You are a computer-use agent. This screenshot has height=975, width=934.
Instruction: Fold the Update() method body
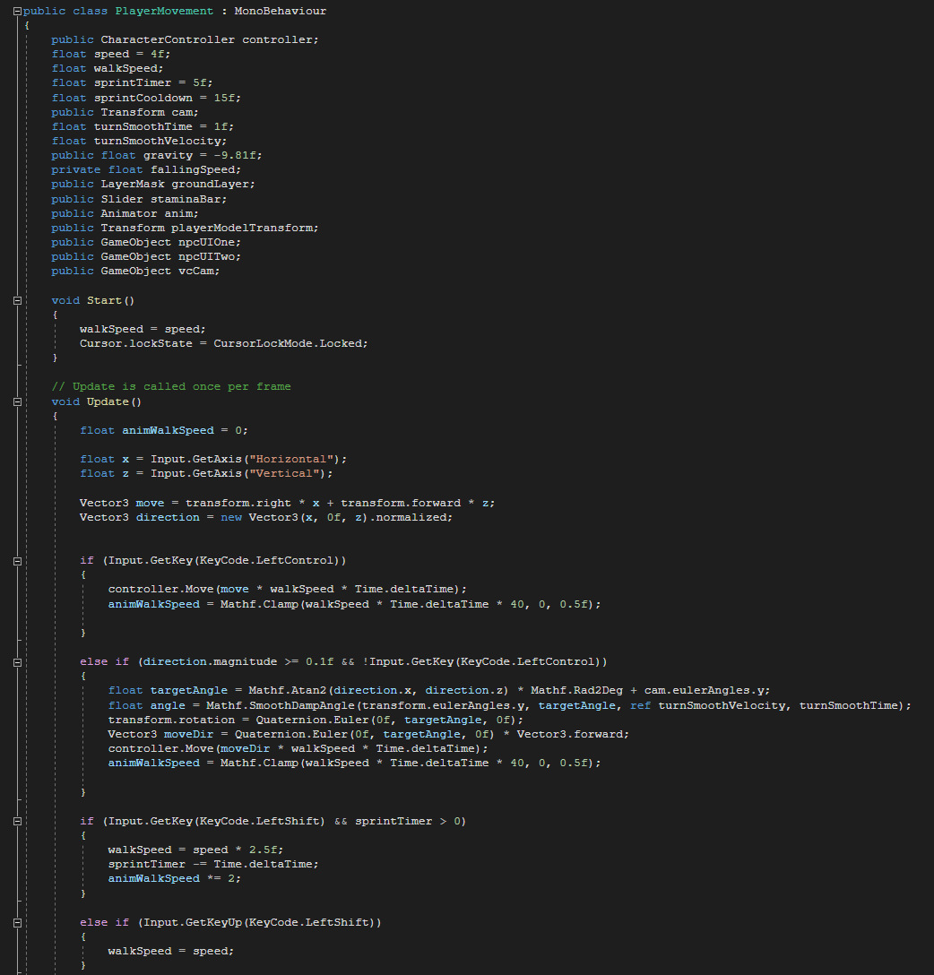(x=18, y=401)
